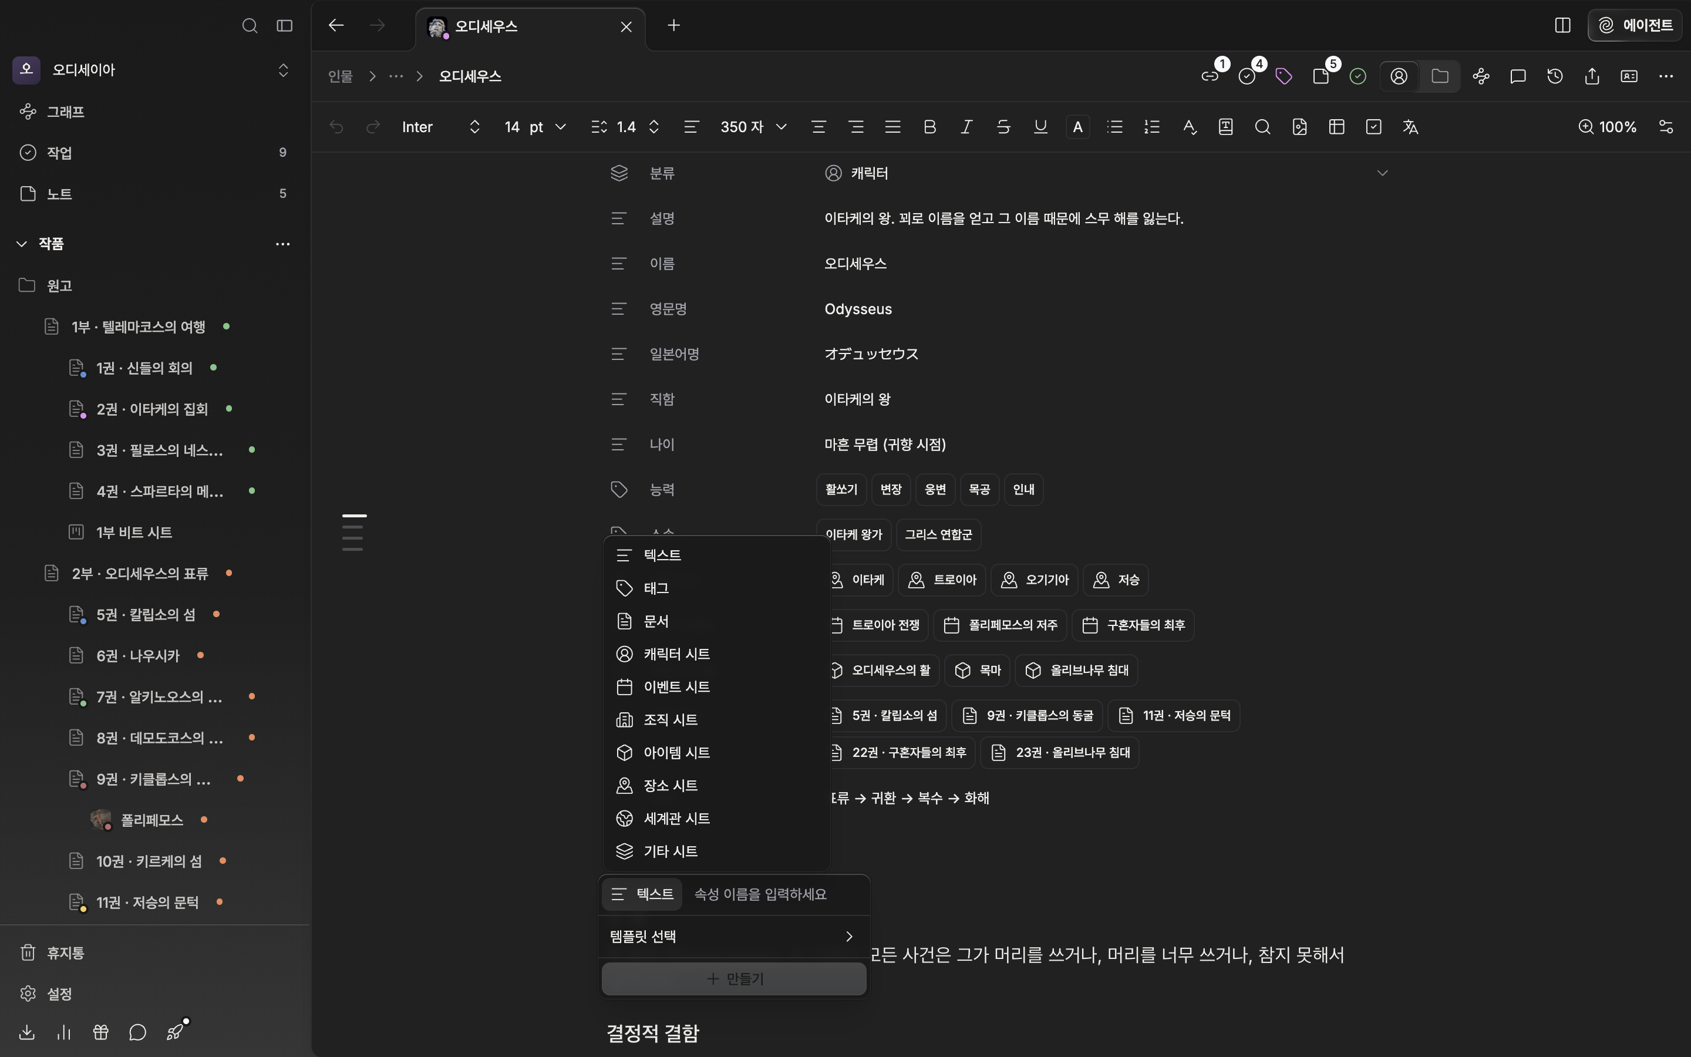Viewport: 1691px width, 1057px height.
Task: Toggle the left sidebar panel icon
Action: (284, 26)
